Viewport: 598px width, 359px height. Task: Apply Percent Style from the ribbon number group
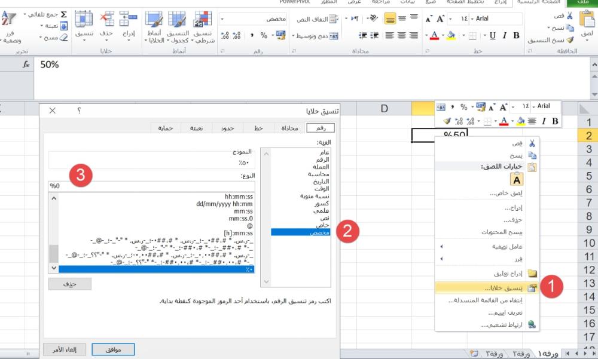[264, 35]
